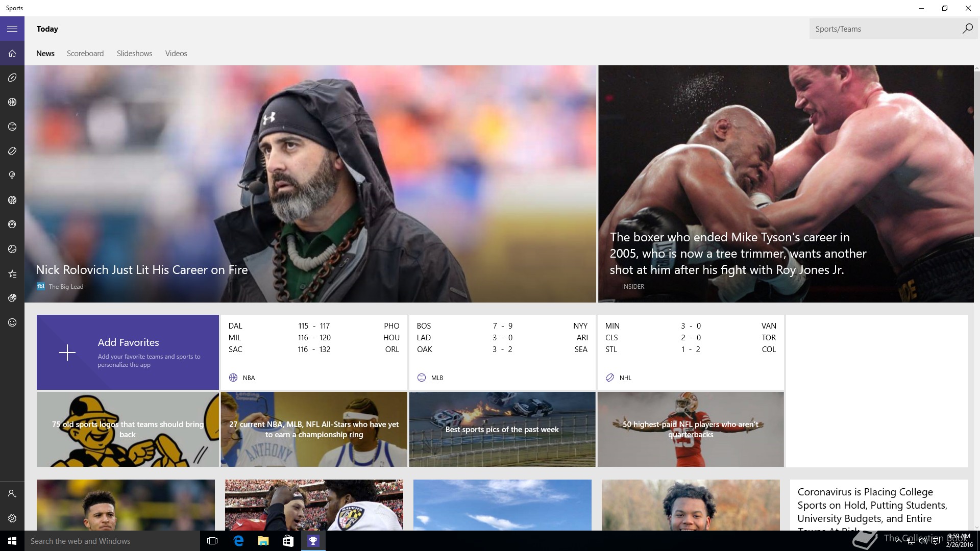Open the Action Center notifications icon
The image size is (980, 551).
pos(936,541)
